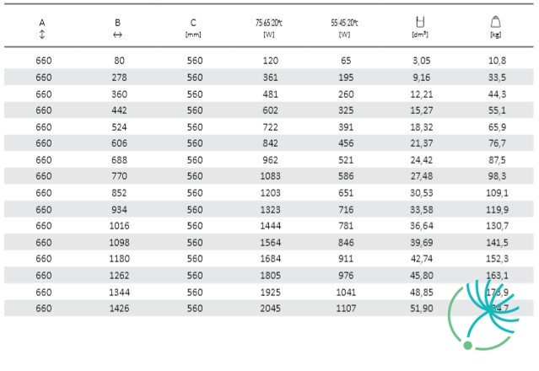The height and width of the screenshot is (371, 539).
Task: Click the 521 W value in 55/45 column
Action: [x=346, y=160]
